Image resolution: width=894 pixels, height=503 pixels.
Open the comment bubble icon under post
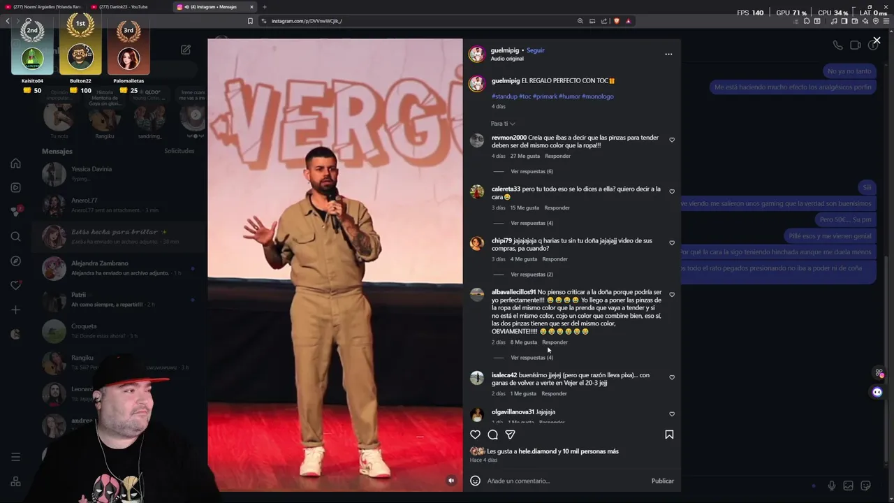(x=492, y=435)
